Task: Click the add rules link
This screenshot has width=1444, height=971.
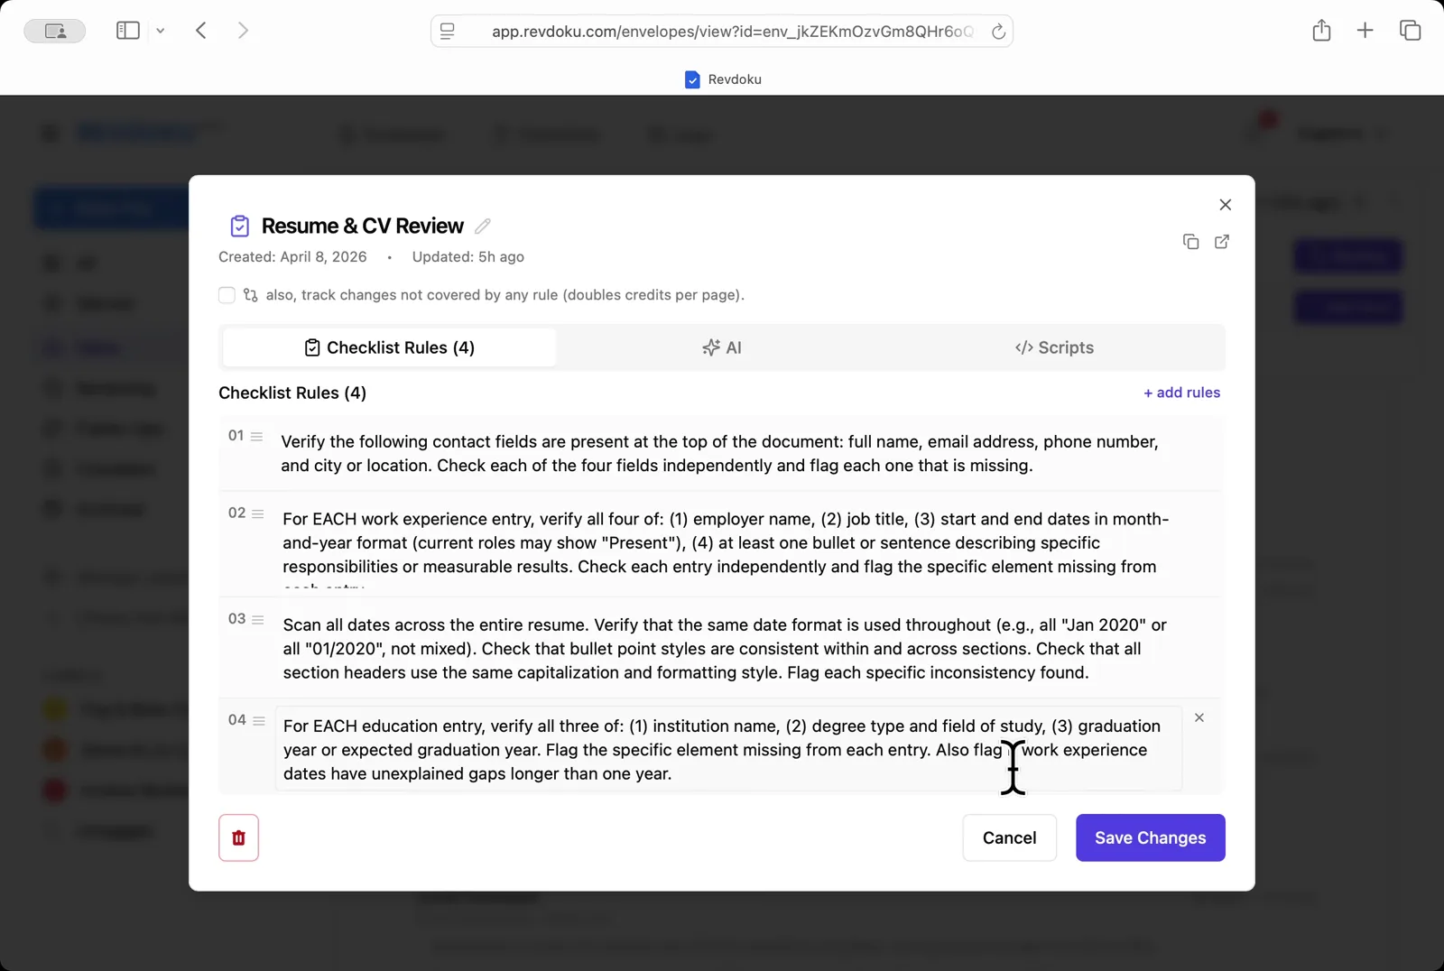Action: pos(1182,393)
